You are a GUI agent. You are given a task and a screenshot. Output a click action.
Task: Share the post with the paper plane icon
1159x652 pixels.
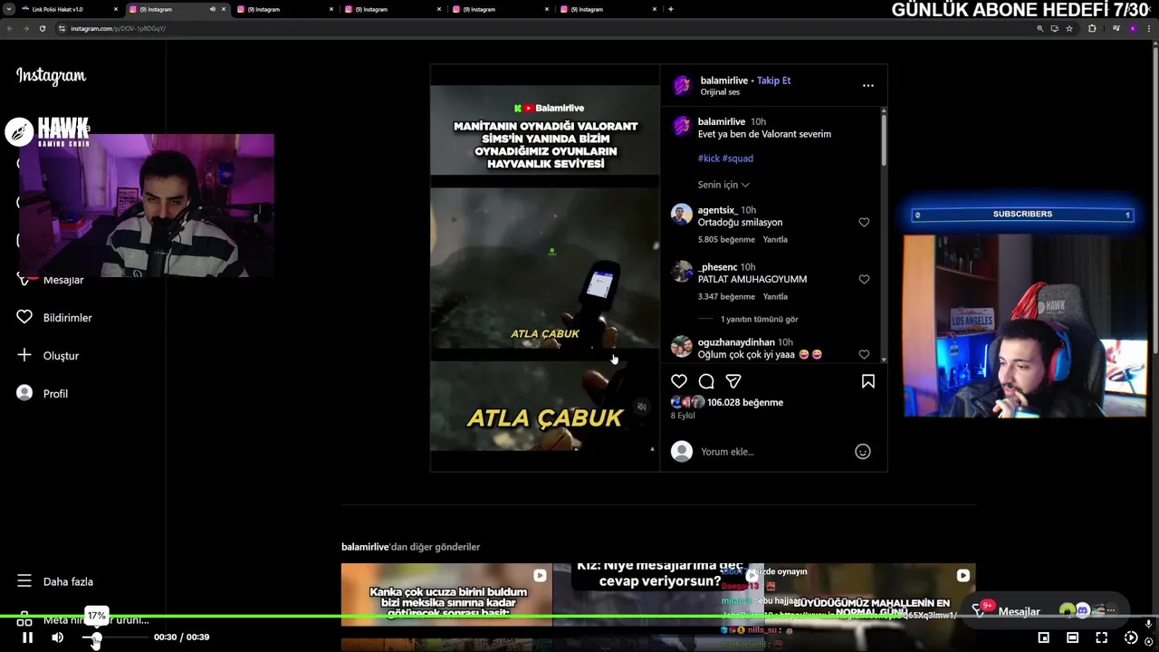733,381
